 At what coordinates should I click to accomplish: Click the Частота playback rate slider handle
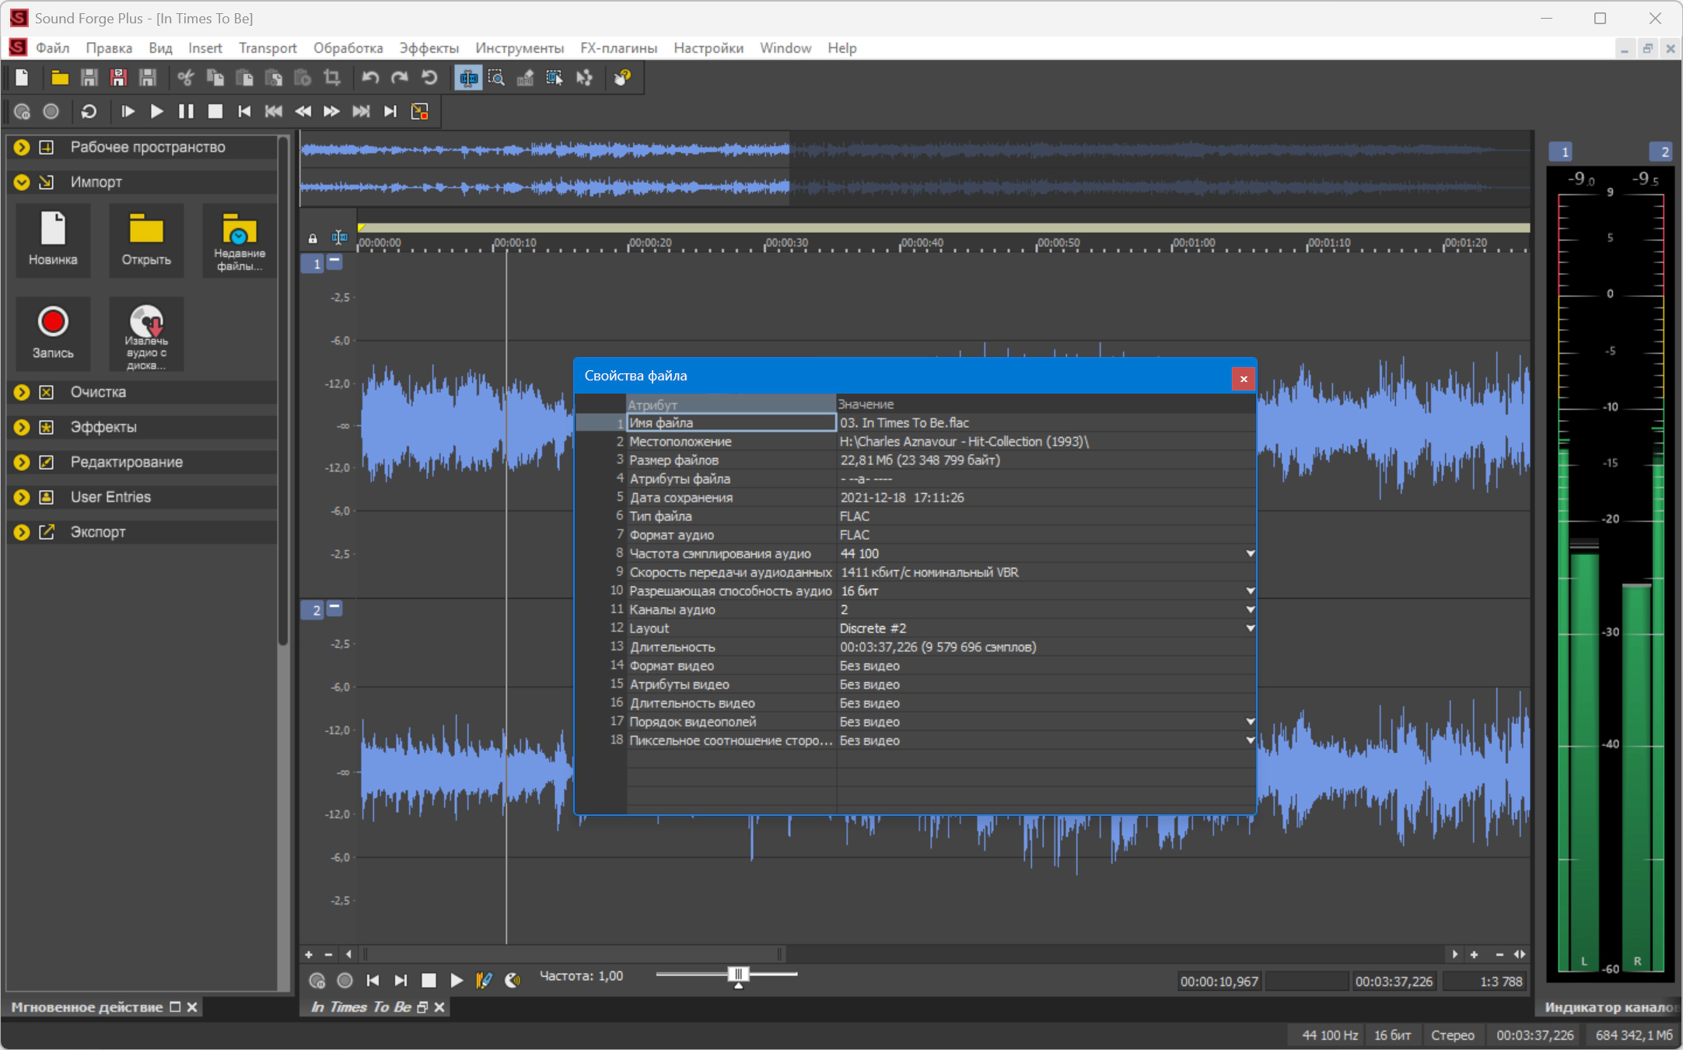point(739,975)
